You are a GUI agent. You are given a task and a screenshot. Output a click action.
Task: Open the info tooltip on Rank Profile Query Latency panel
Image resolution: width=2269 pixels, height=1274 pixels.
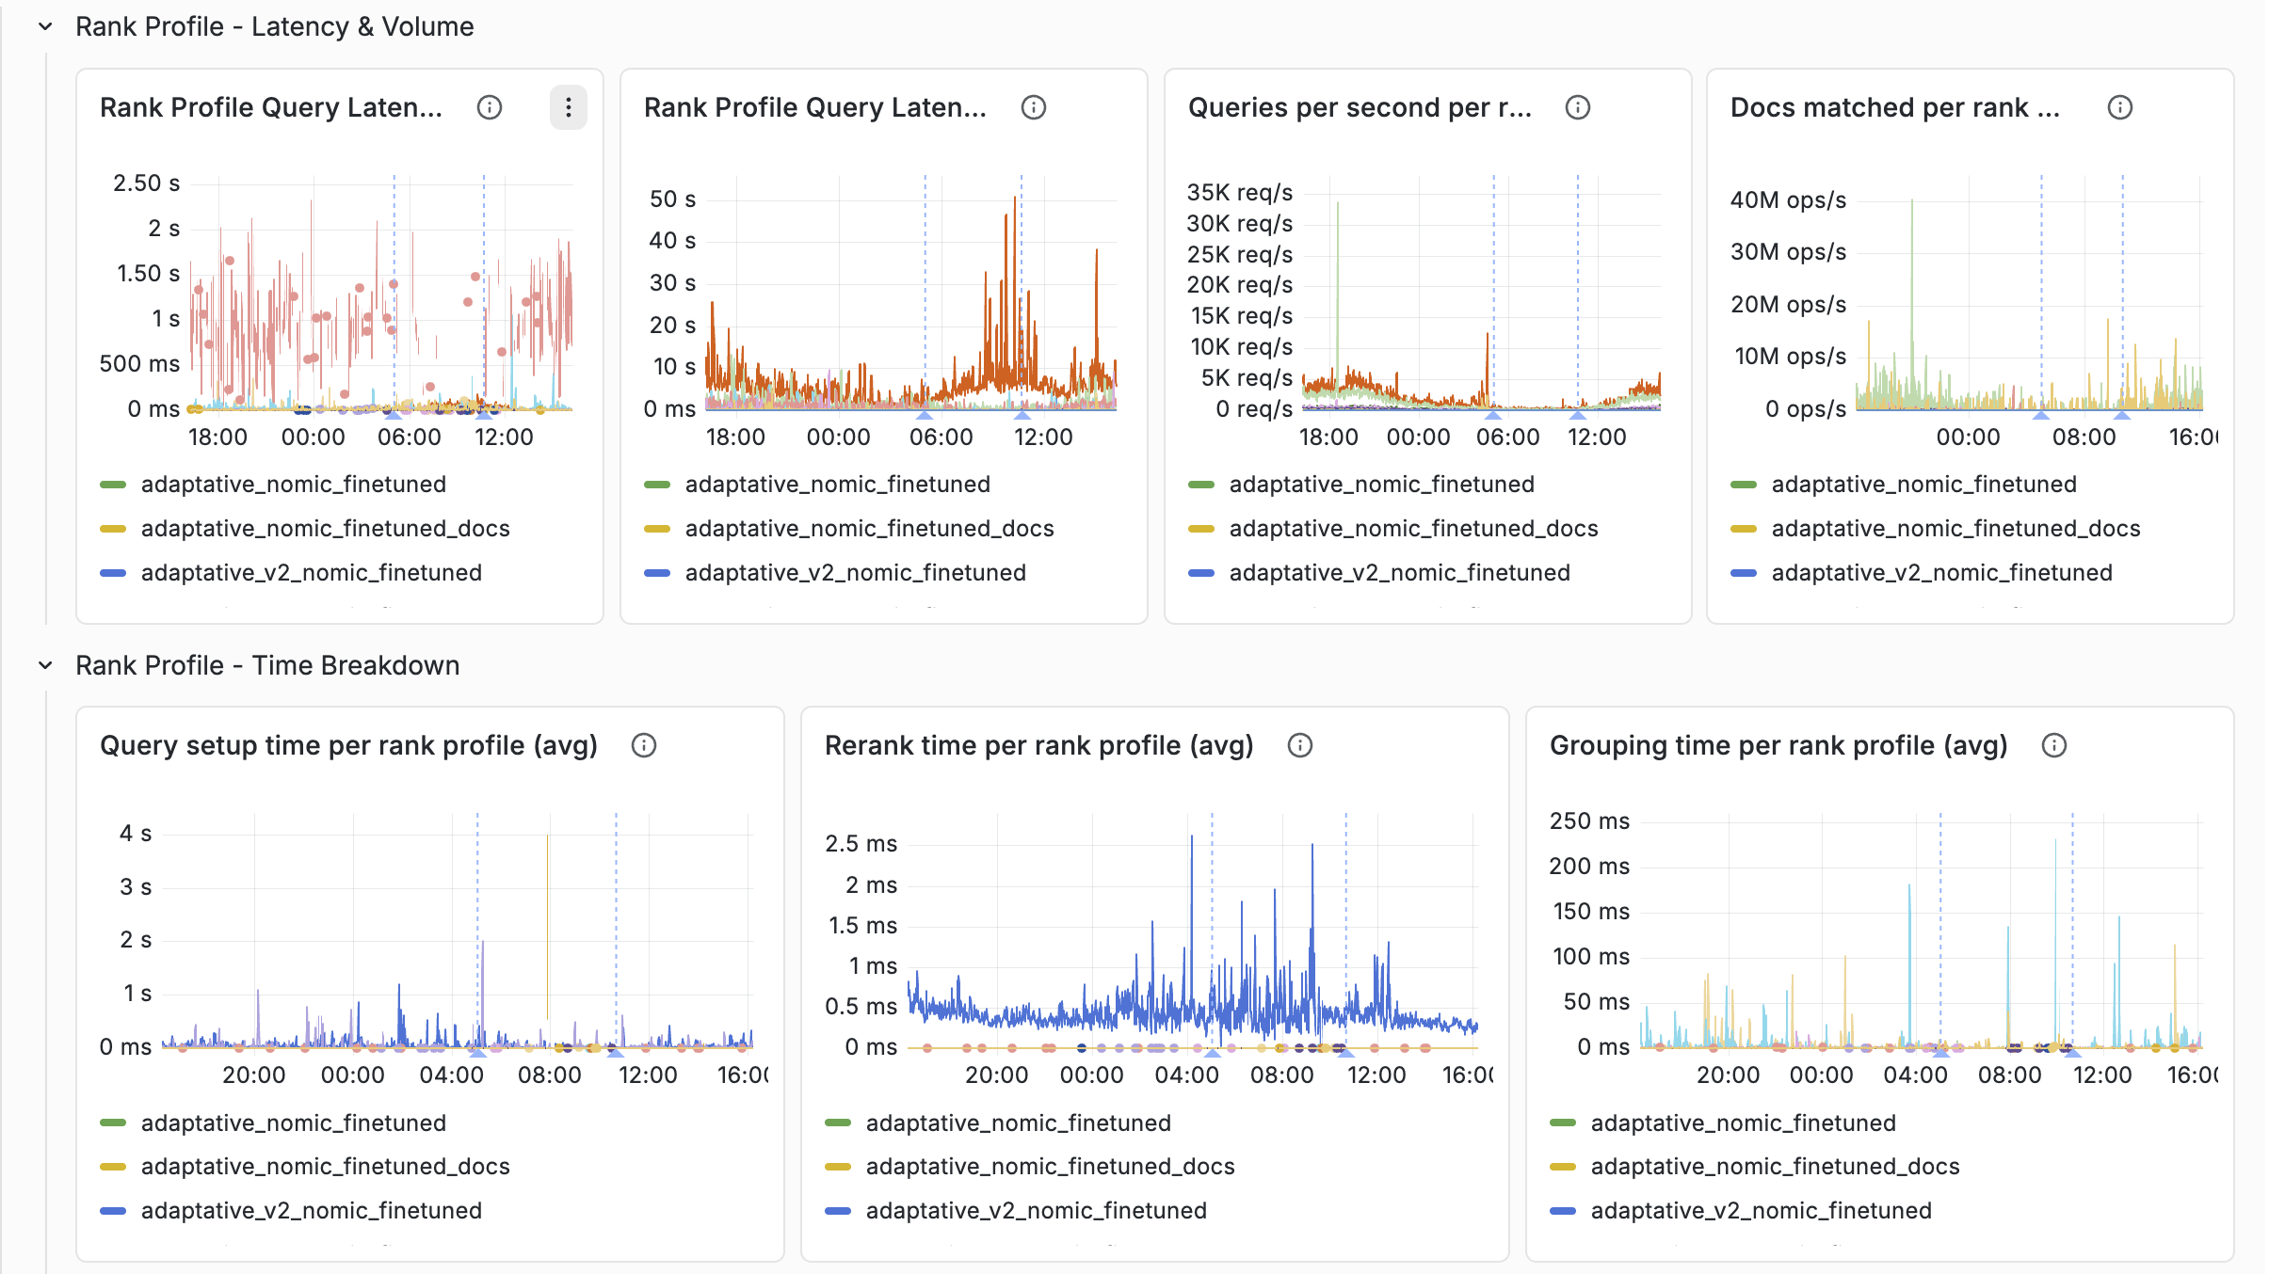(x=490, y=107)
